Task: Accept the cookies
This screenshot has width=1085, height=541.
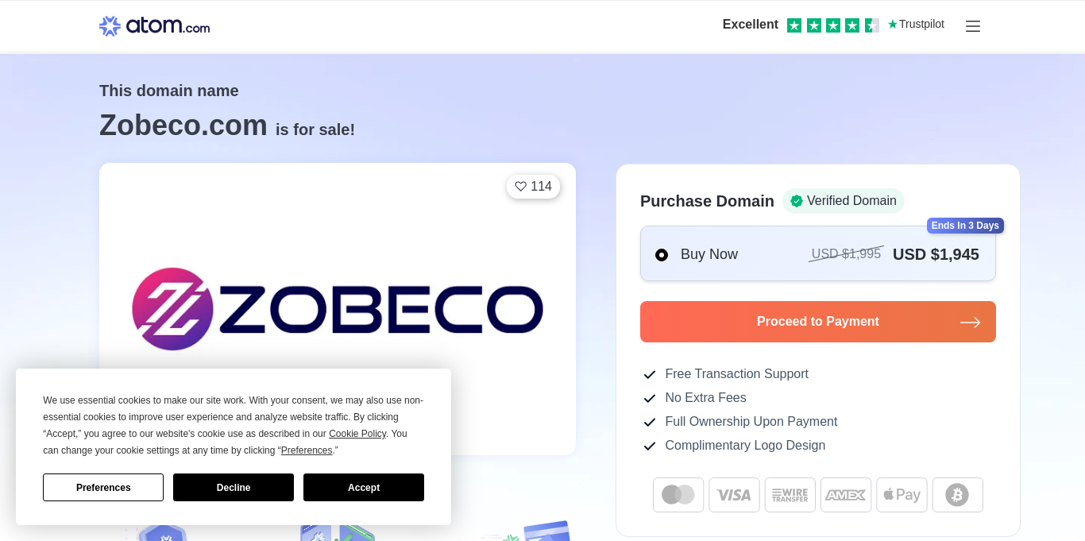Action: [364, 488]
